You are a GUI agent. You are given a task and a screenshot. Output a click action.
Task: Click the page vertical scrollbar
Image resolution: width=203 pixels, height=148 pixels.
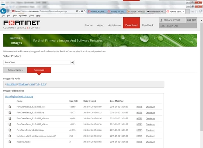[x=202, y=77]
